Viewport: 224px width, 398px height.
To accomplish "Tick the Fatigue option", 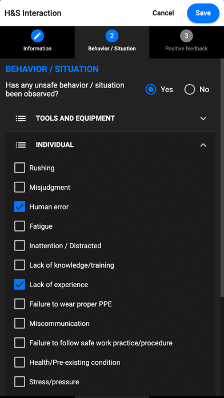I will pos(19,226).
